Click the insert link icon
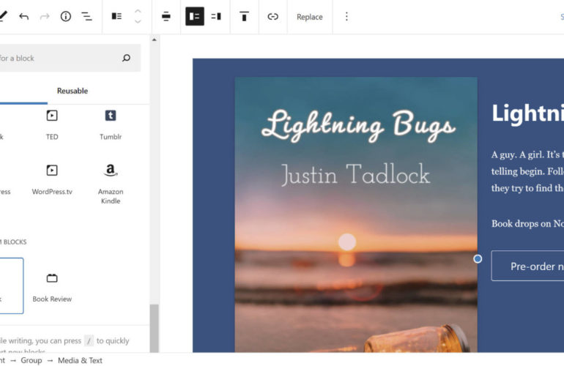Viewport: 564px width, 366px height. 272,16
